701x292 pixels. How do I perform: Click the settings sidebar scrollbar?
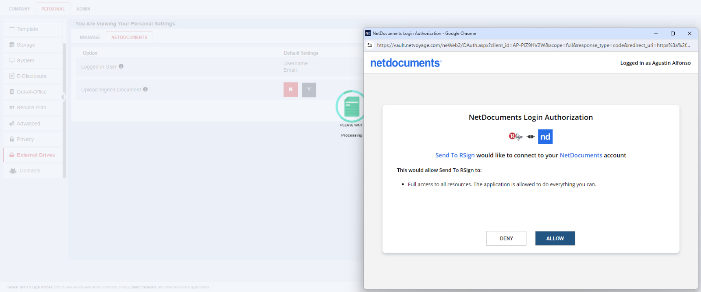[64, 110]
